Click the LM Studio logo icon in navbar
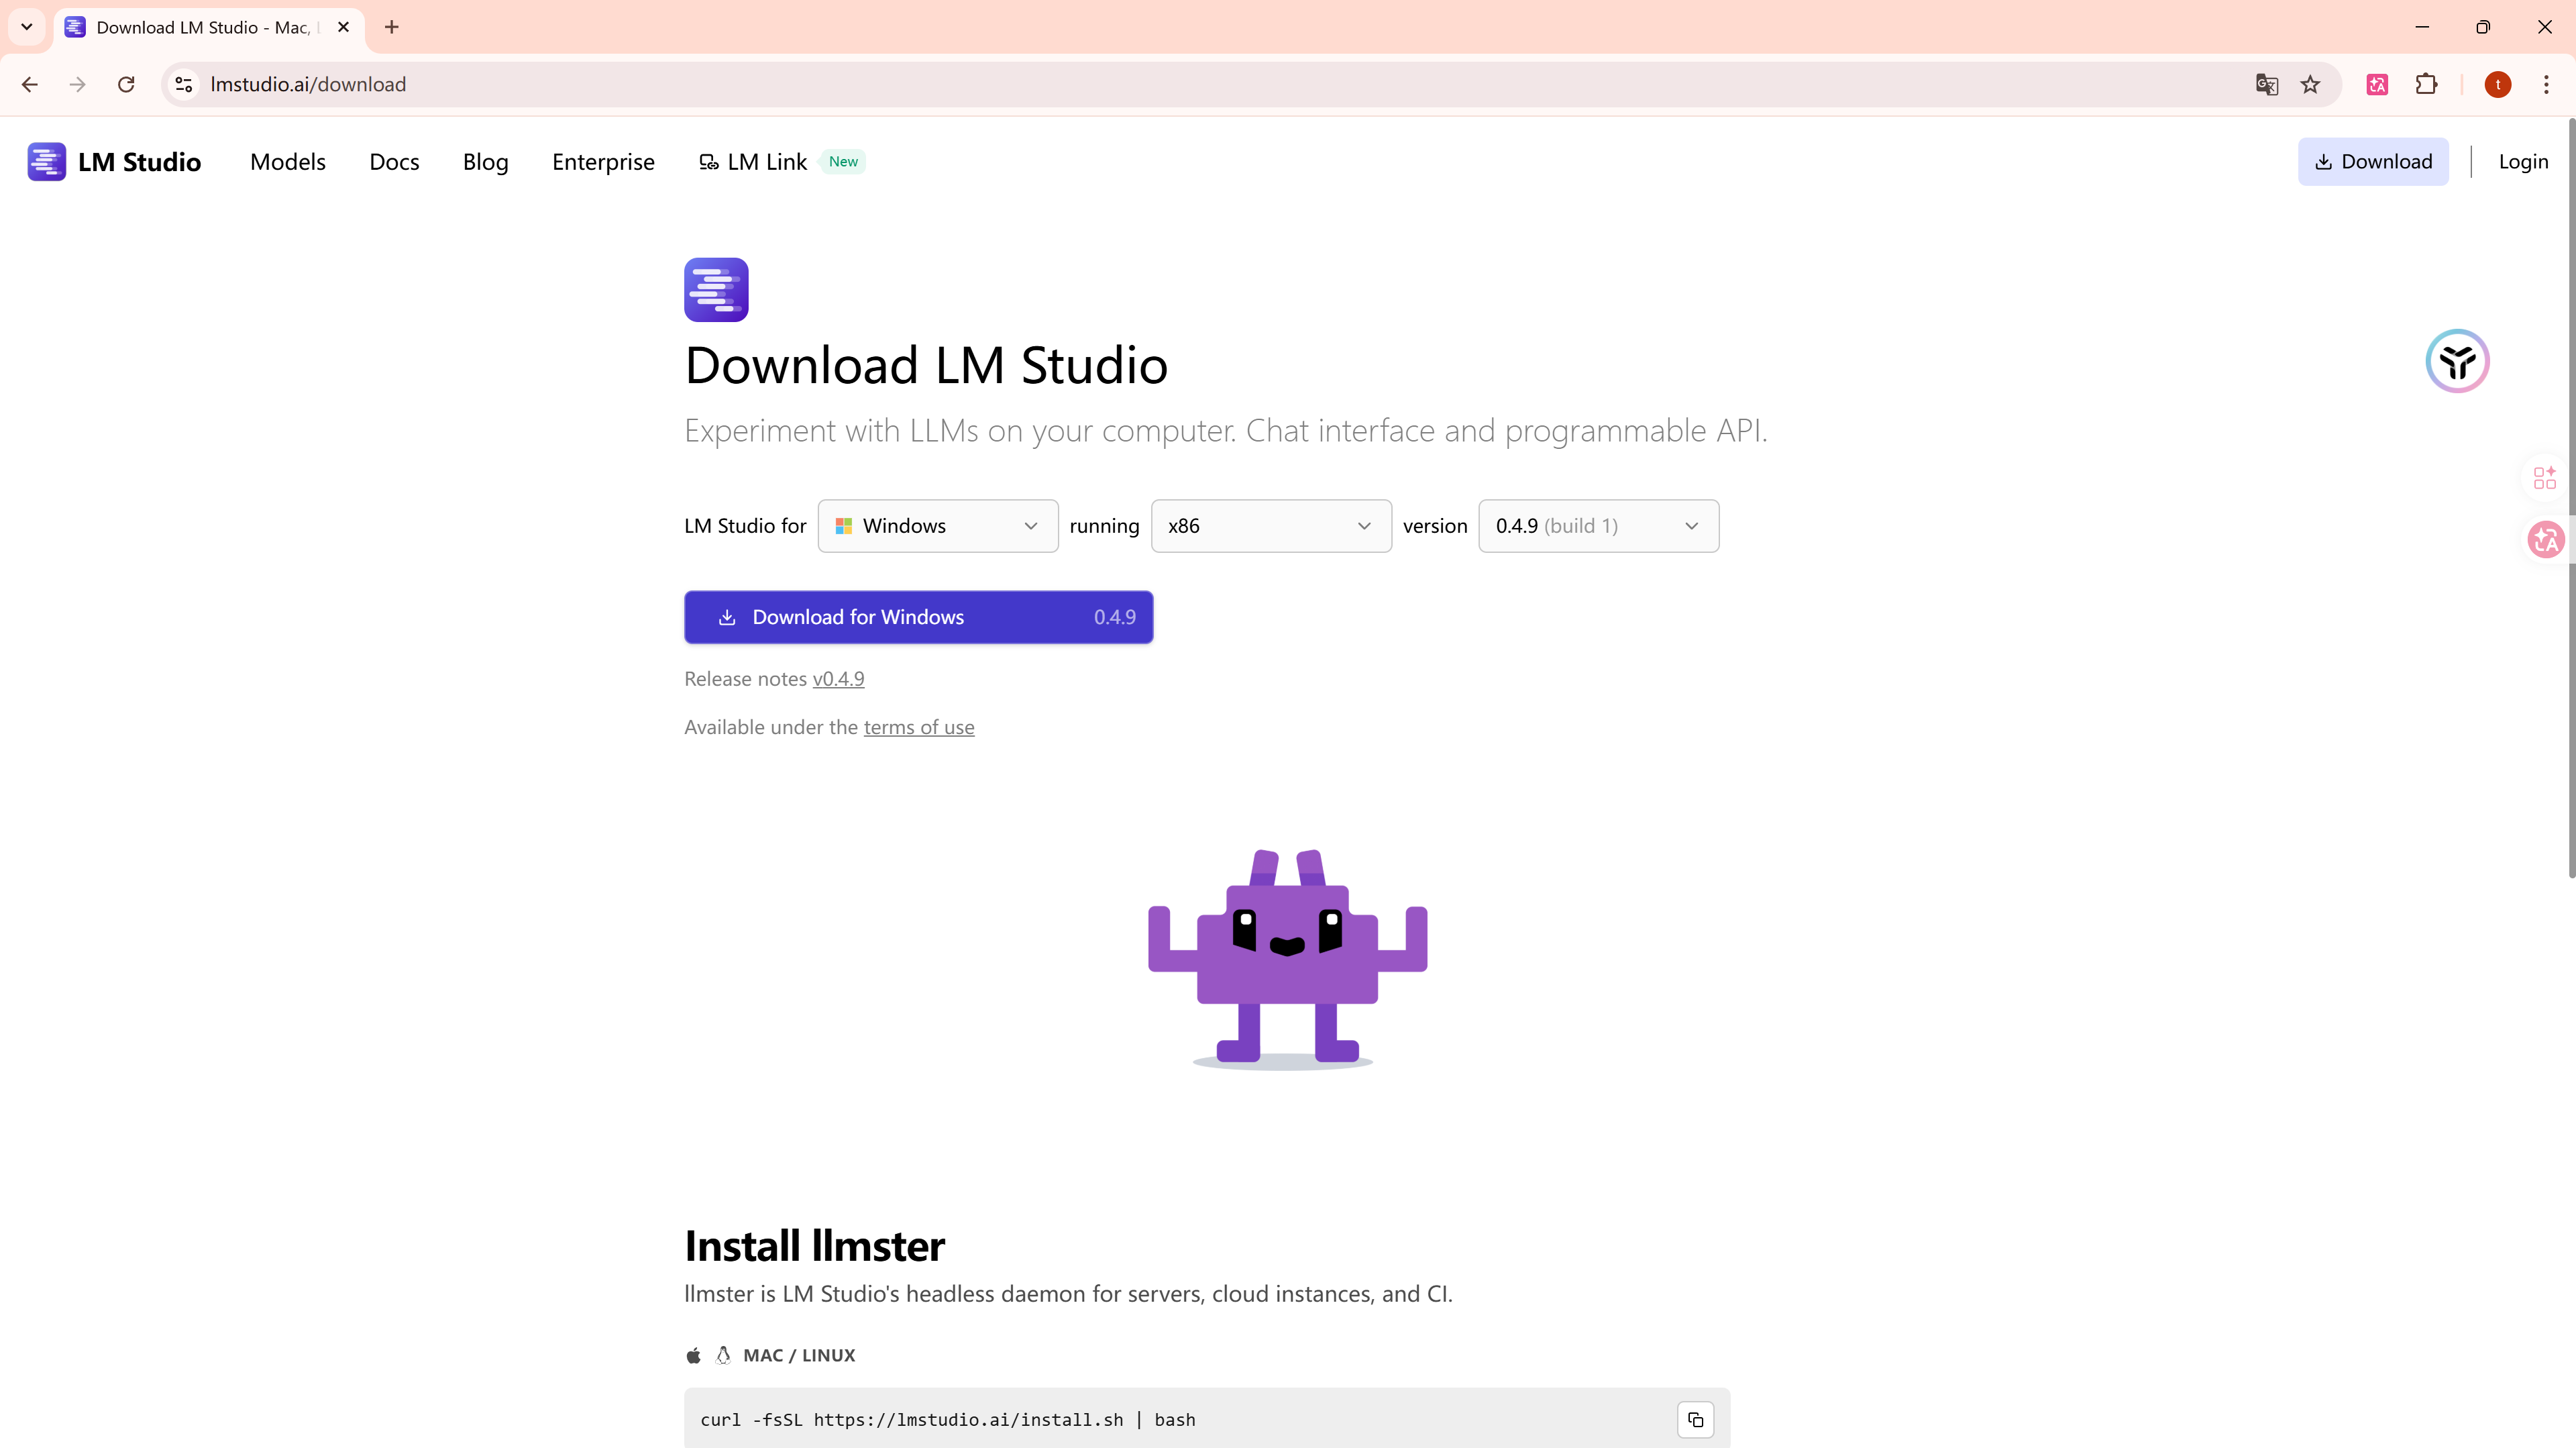The width and height of the screenshot is (2576, 1448). tap(46, 162)
